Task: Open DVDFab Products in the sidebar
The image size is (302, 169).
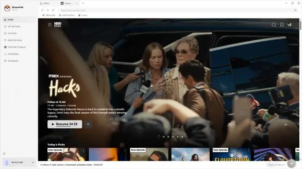Action: (19, 47)
